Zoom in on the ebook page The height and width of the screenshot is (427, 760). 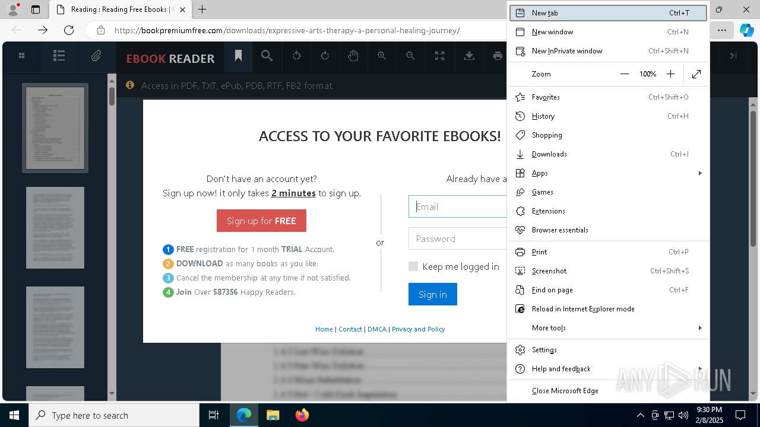[382, 56]
